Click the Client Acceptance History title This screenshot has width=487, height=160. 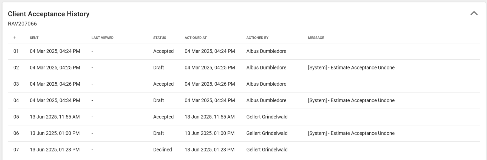49,14
